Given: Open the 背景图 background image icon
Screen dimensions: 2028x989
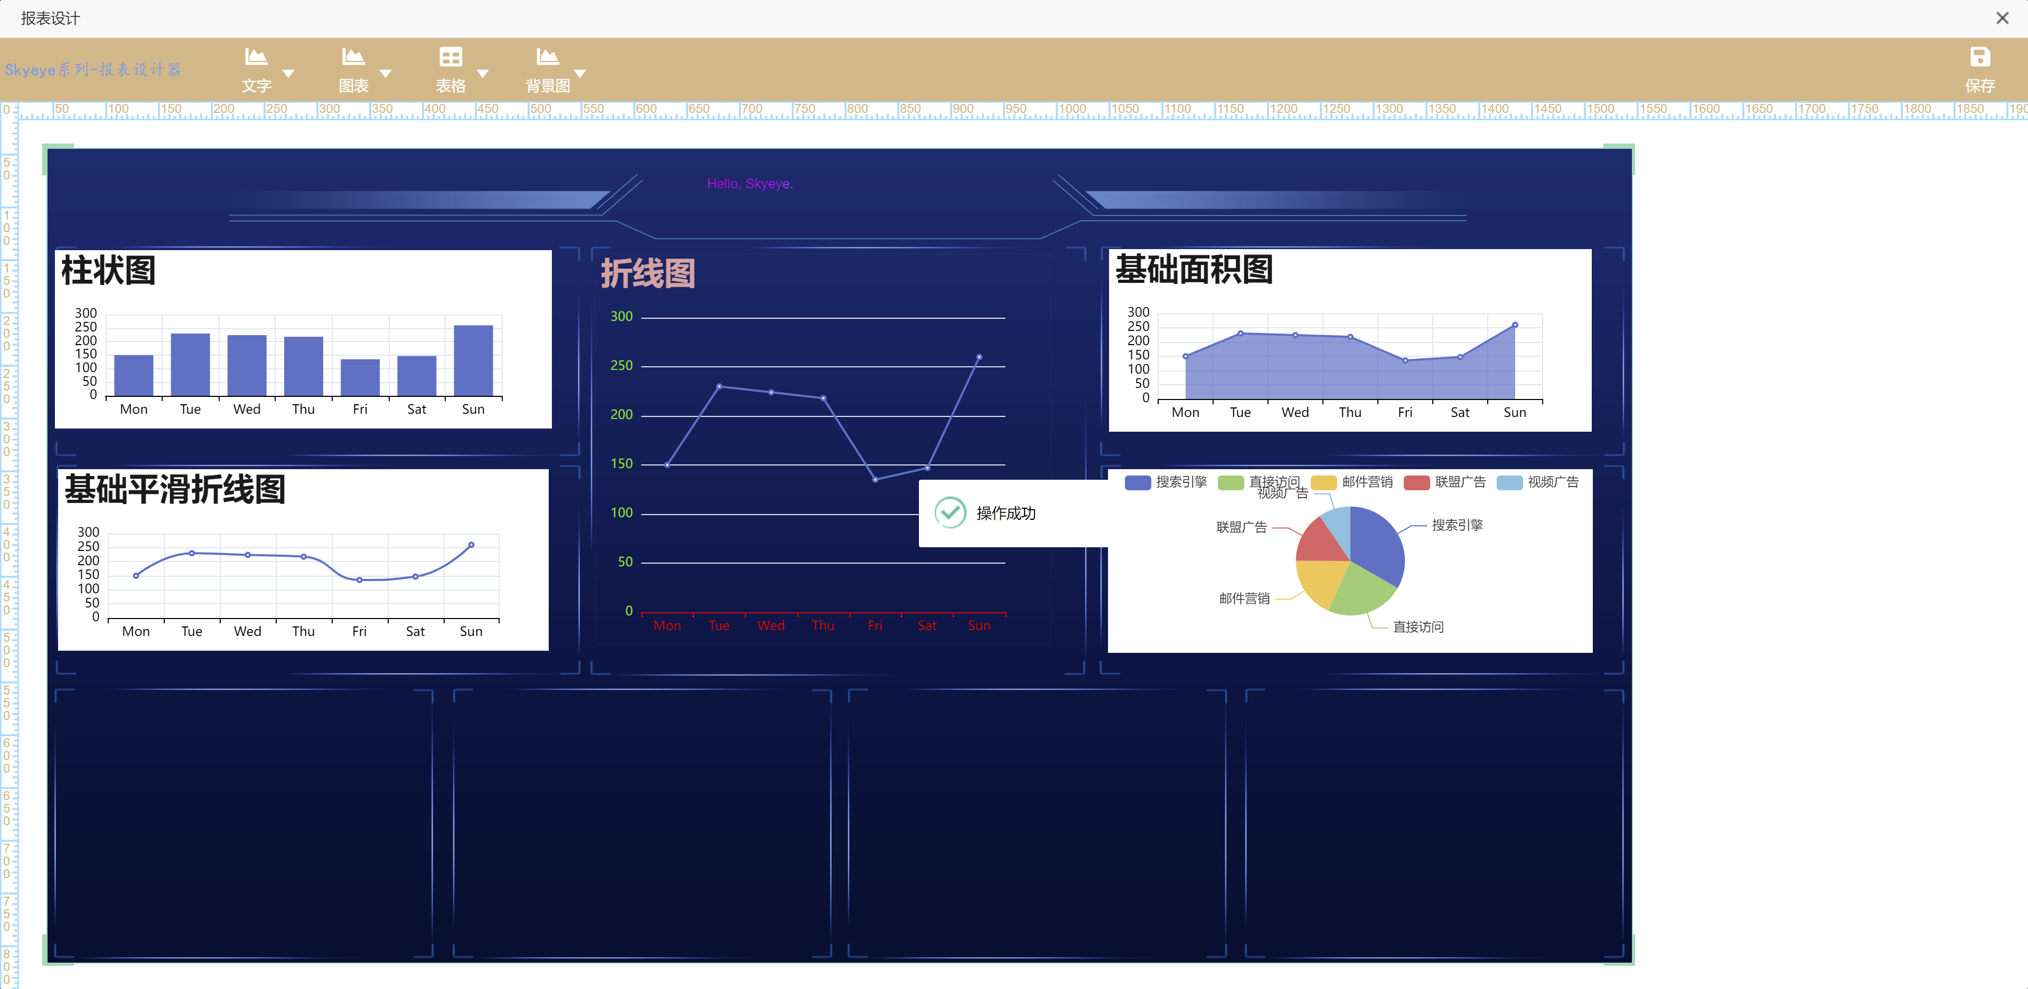Looking at the screenshot, I should coord(547,56).
